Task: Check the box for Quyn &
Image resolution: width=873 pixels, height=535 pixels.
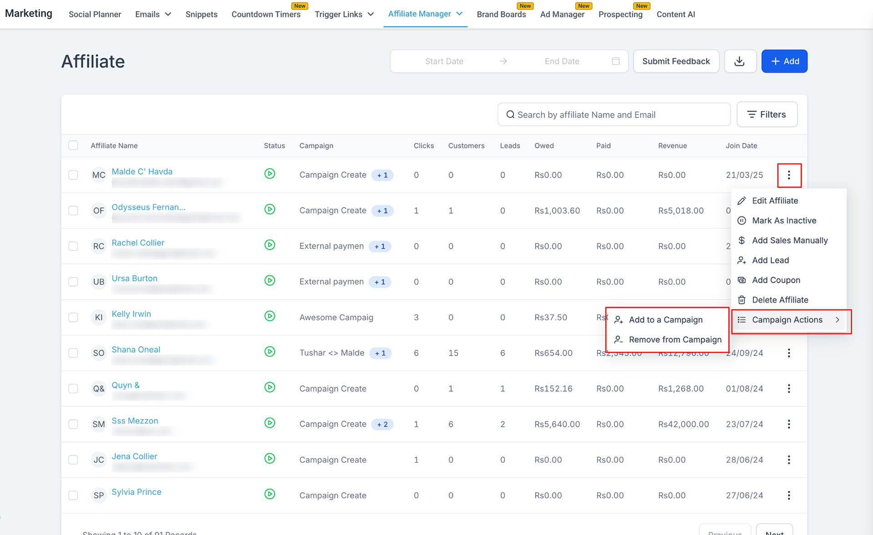Action: coord(73,389)
